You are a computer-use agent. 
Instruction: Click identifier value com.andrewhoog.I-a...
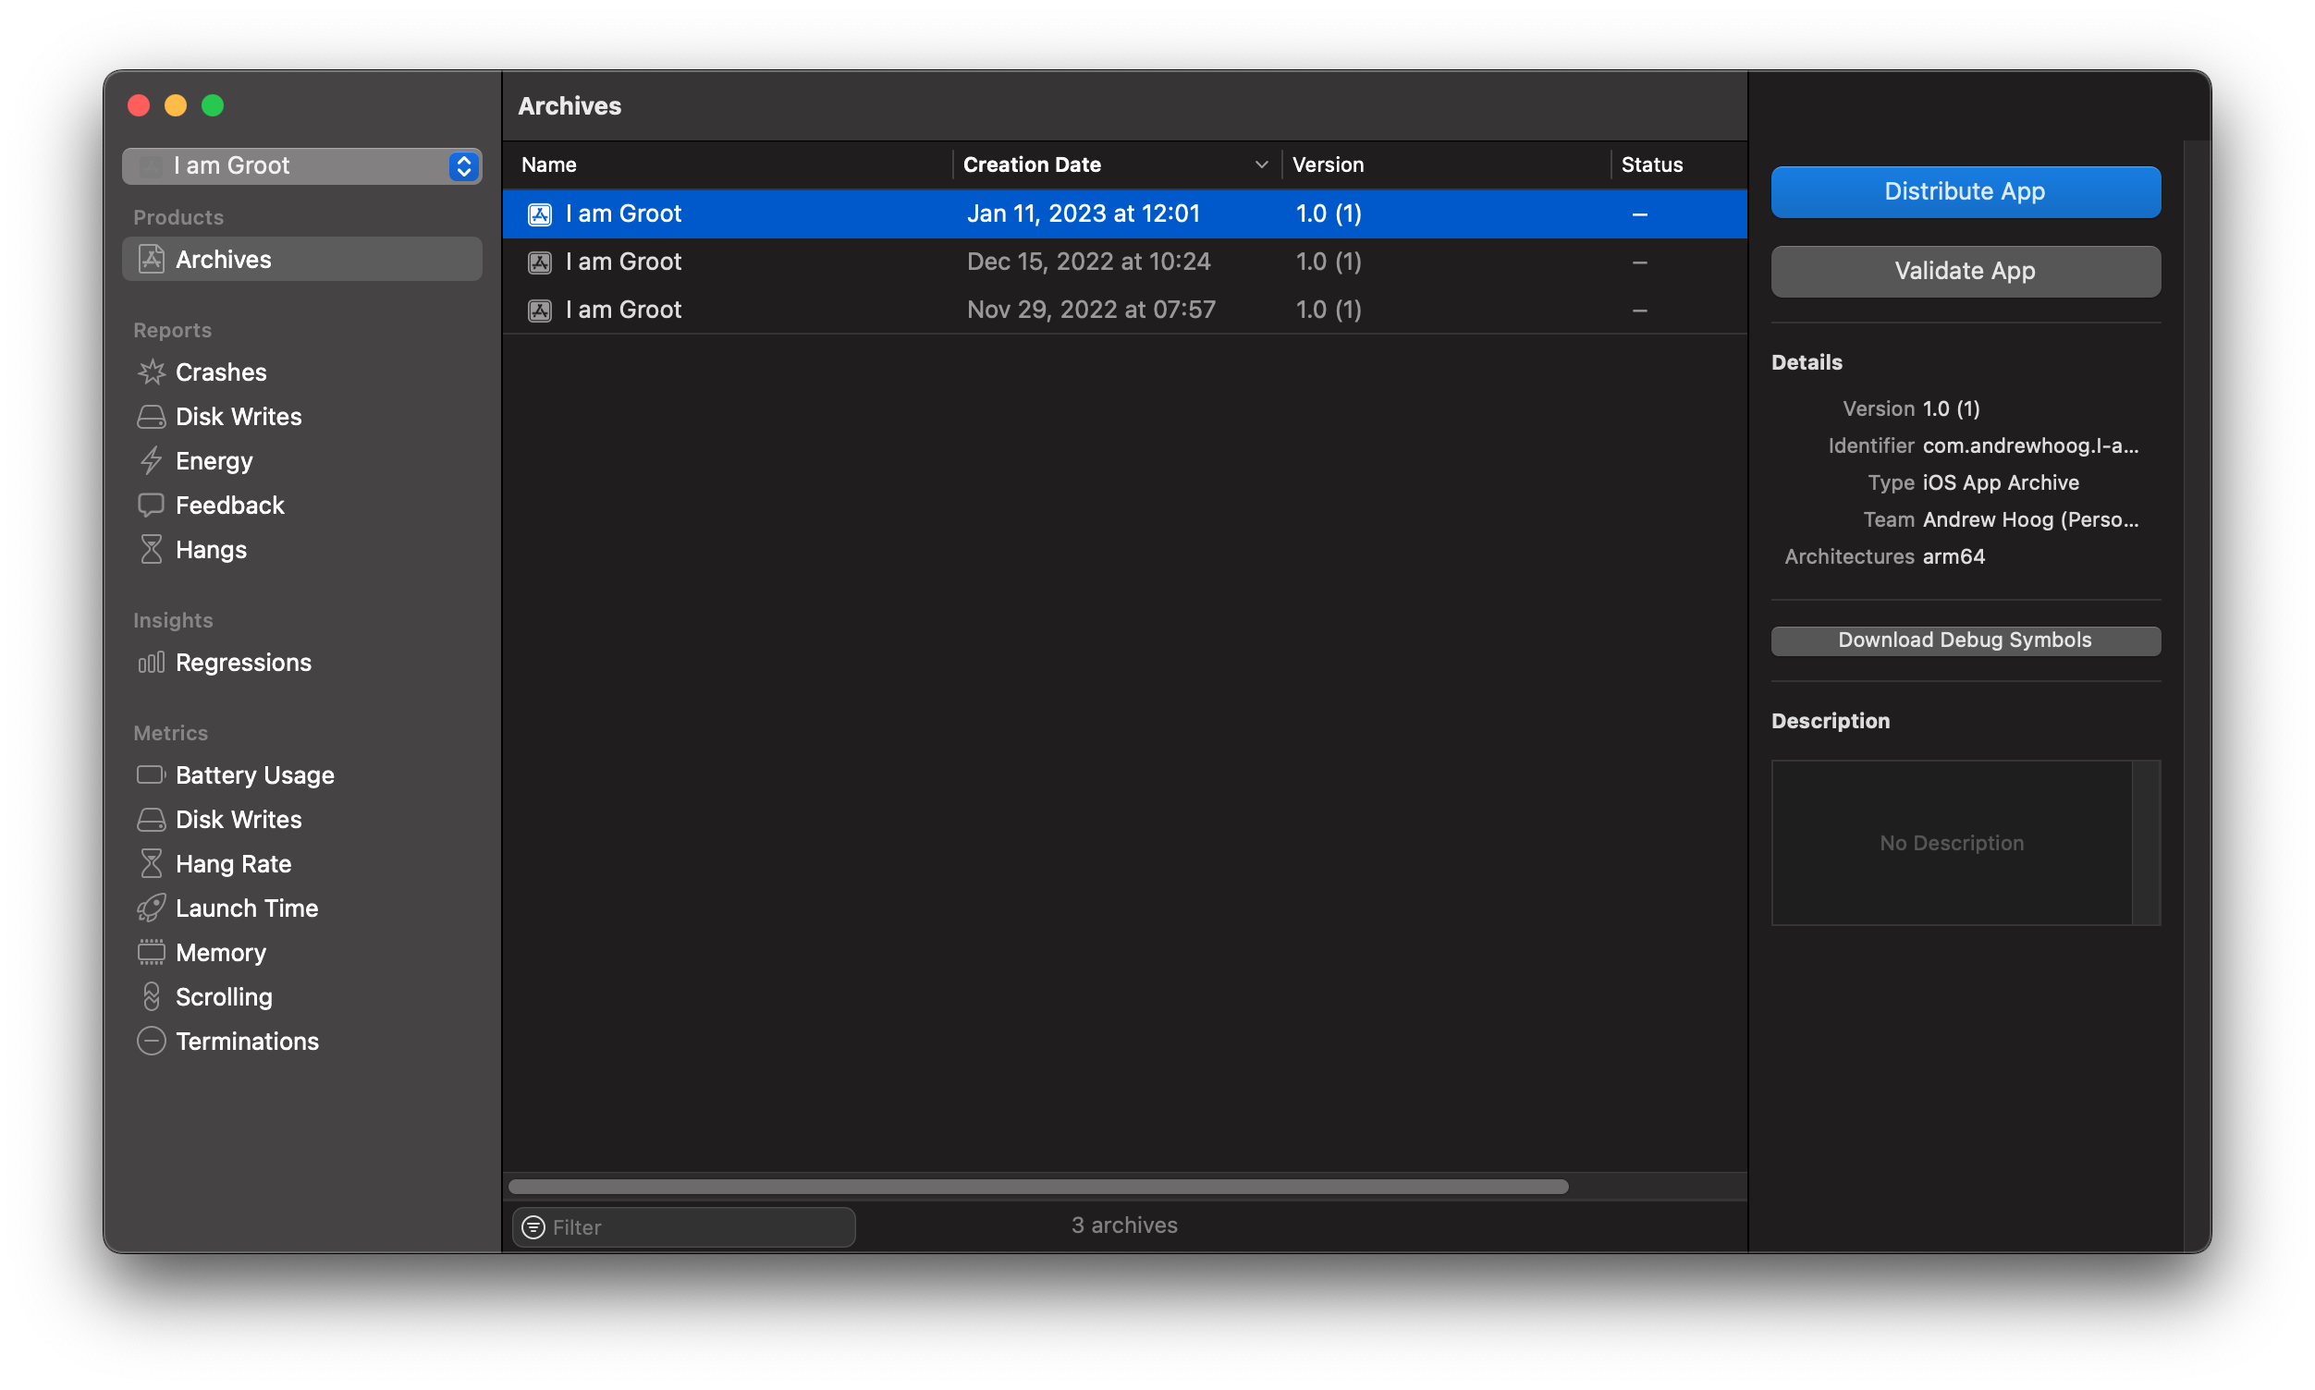pyautogui.click(x=2030, y=445)
